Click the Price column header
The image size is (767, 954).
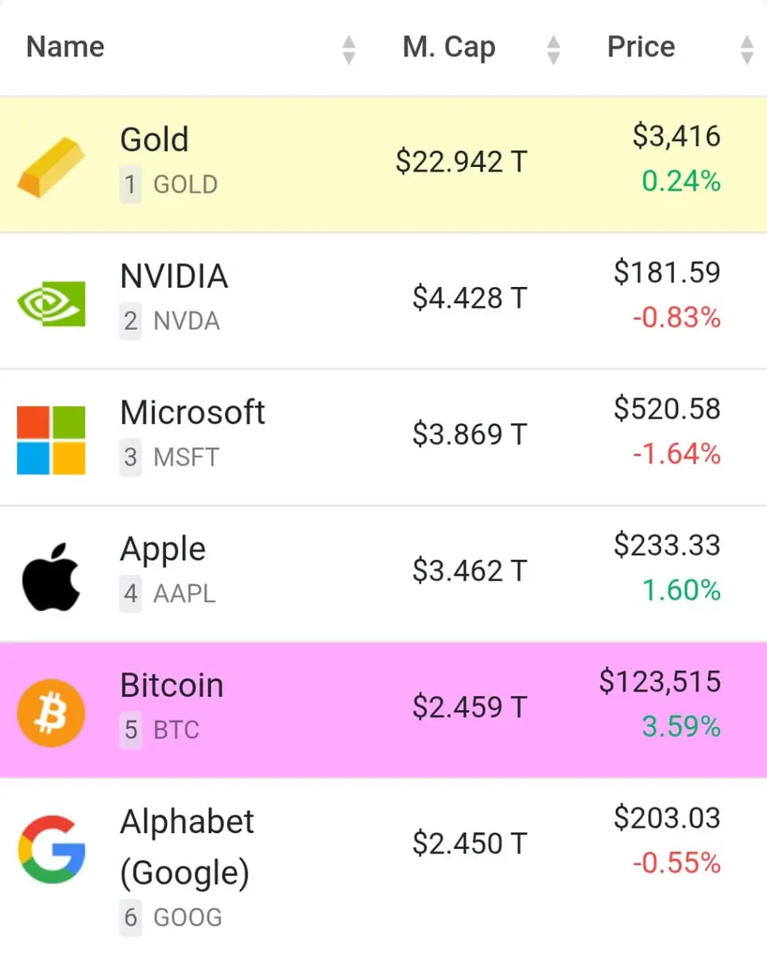click(641, 47)
